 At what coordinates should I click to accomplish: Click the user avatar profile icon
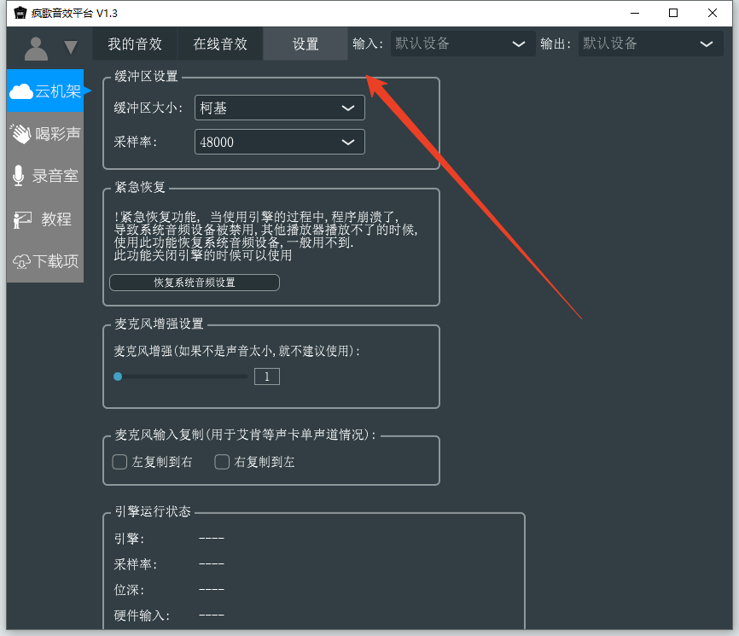coord(35,48)
